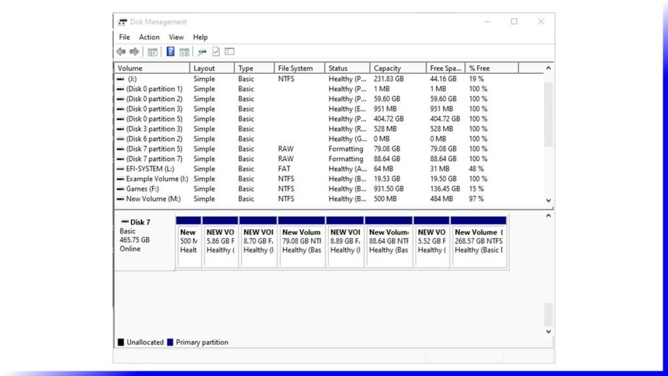Click the disk rescan icon in the toolbar
This screenshot has width=668, height=376.
tap(202, 52)
